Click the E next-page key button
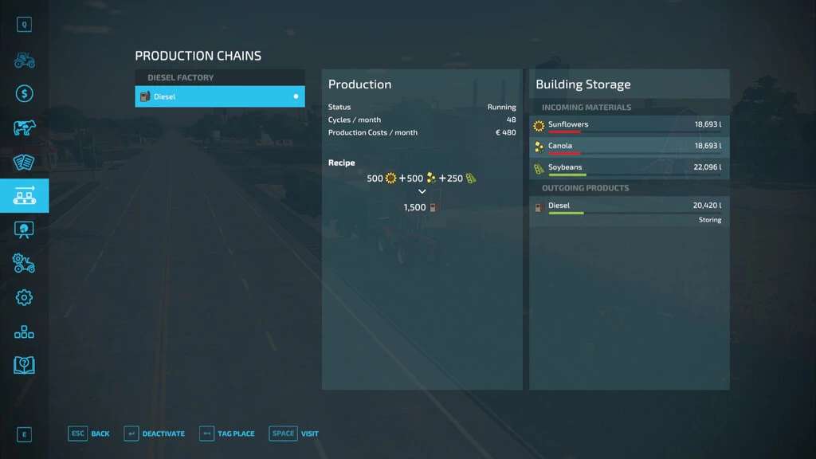Viewport: 816px width, 459px height. coord(24,434)
